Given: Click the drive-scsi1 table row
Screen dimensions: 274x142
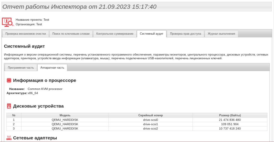Looking at the screenshot, I should (151, 124).
